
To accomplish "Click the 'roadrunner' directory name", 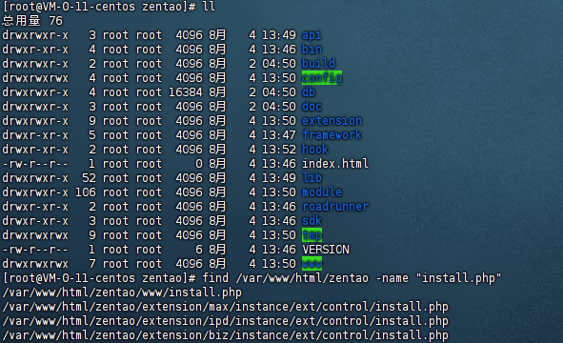I will click(x=335, y=207).
